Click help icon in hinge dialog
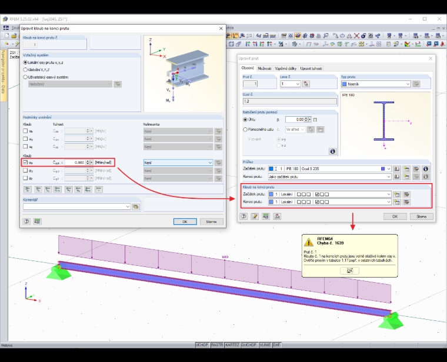The image size is (447, 362). coord(27,221)
